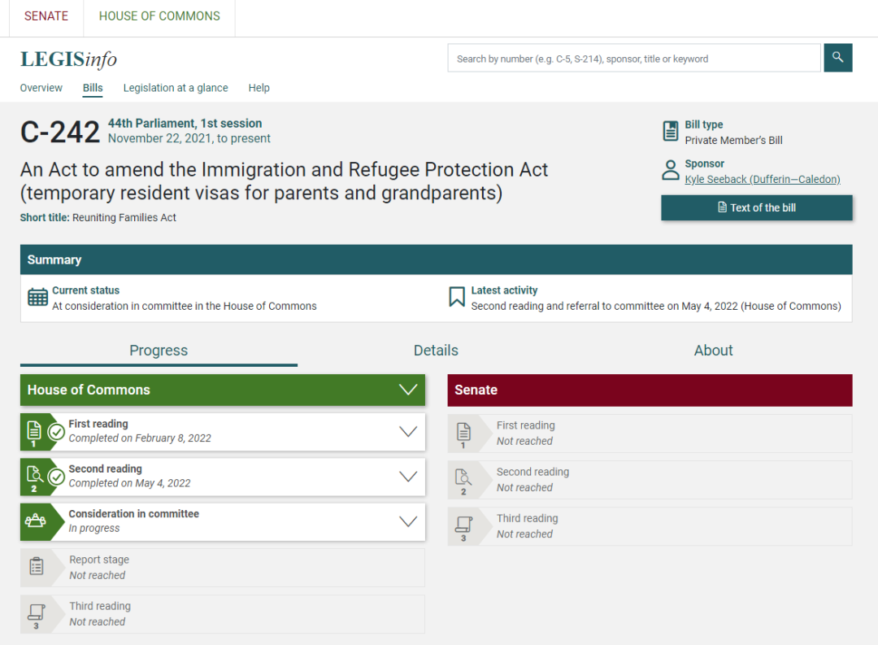Click the Senate section header
Screen dimensions: 878x645
point(650,390)
